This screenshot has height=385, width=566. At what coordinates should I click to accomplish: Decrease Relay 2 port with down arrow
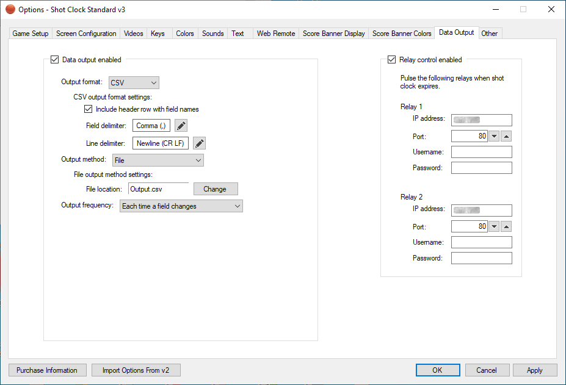[495, 226]
